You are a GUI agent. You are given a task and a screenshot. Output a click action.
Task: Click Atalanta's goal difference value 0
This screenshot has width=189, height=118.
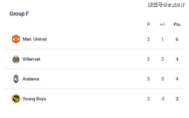(x=162, y=79)
